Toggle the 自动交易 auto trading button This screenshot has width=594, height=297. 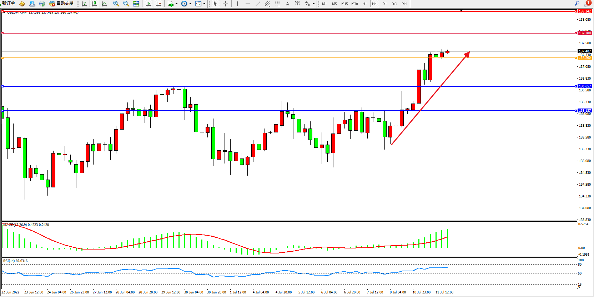[x=61, y=4]
